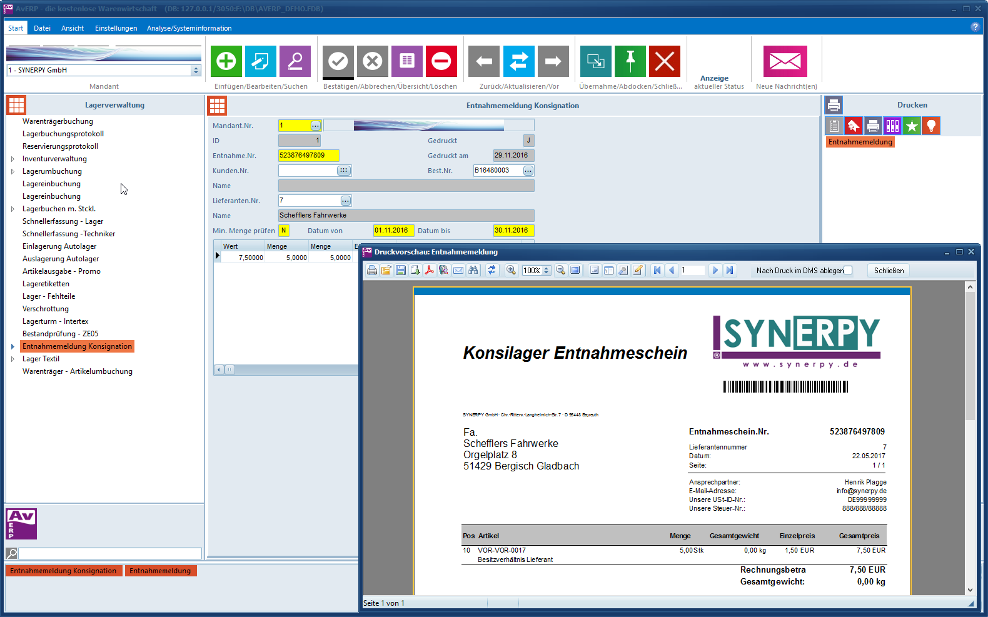This screenshot has height=617, width=988.
Task: Switch to the Entnahmemeldung bottom tab
Action: (160, 571)
